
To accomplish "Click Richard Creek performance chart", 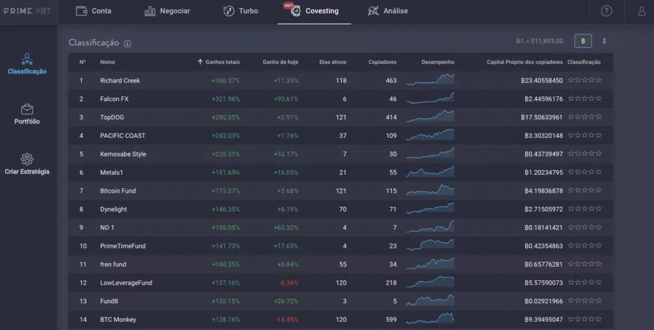I will pyautogui.click(x=430, y=80).
